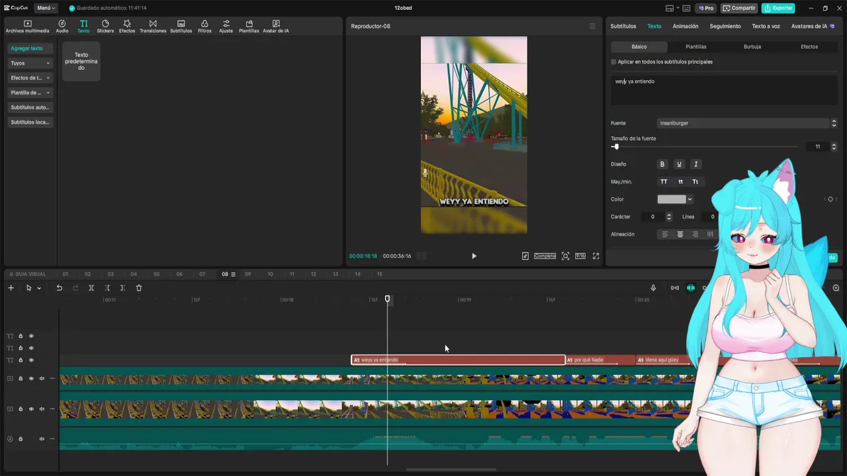The height and width of the screenshot is (476, 847).
Task: Open the layout selector in the title bar
Action: pyautogui.click(x=672, y=8)
